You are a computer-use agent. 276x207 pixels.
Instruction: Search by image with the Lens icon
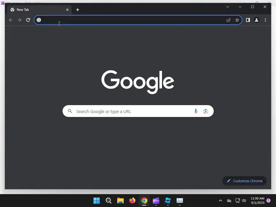(206, 111)
